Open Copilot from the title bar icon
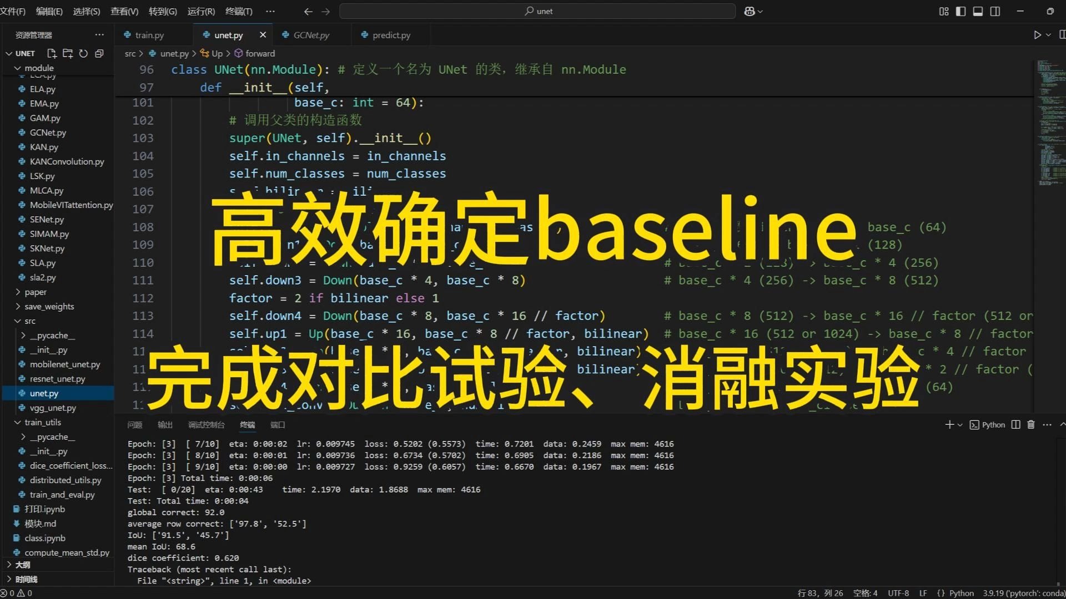The width and height of the screenshot is (1066, 599). [749, 11]
